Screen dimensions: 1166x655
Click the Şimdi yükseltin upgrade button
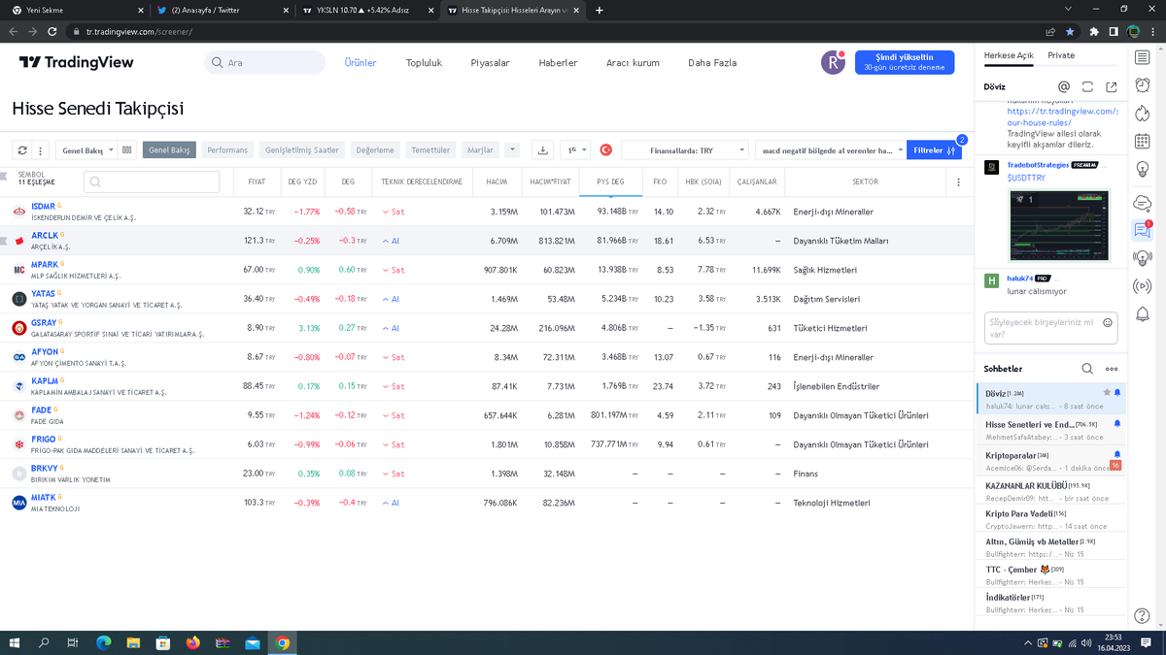(905, 62)
